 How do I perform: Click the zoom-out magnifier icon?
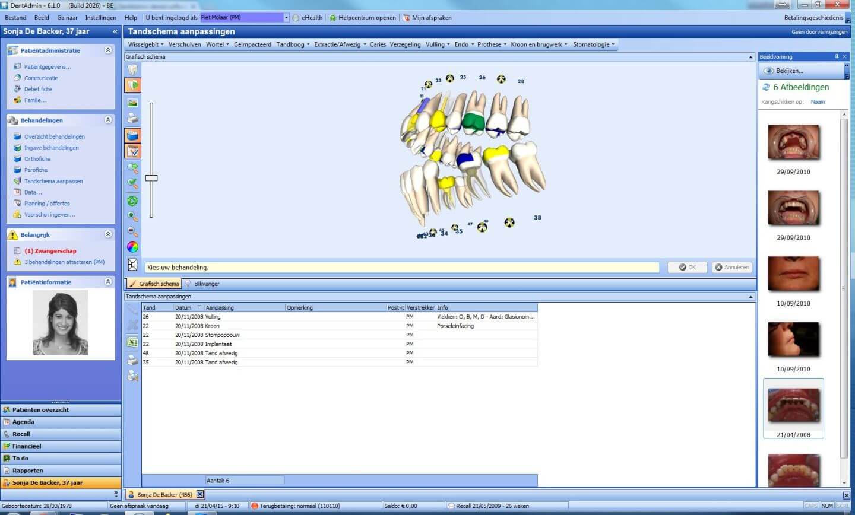pyautogui.click(x=132, y=232)
